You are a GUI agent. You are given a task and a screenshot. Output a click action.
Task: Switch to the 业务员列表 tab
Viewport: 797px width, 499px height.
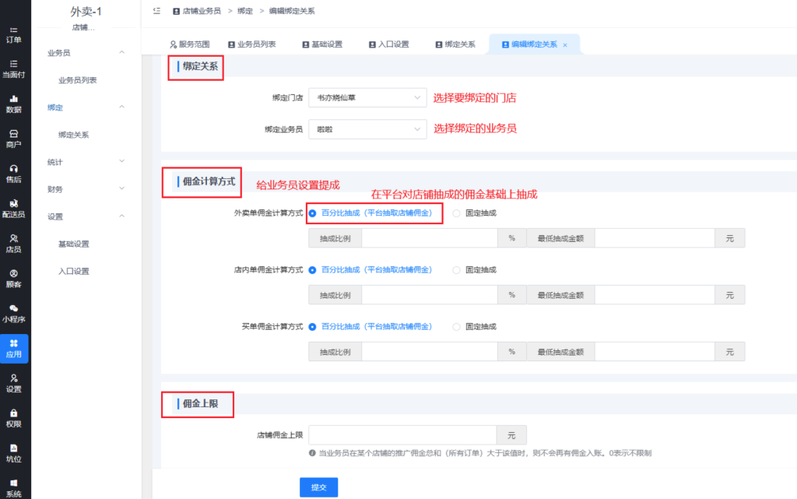[x=251, y=44]
